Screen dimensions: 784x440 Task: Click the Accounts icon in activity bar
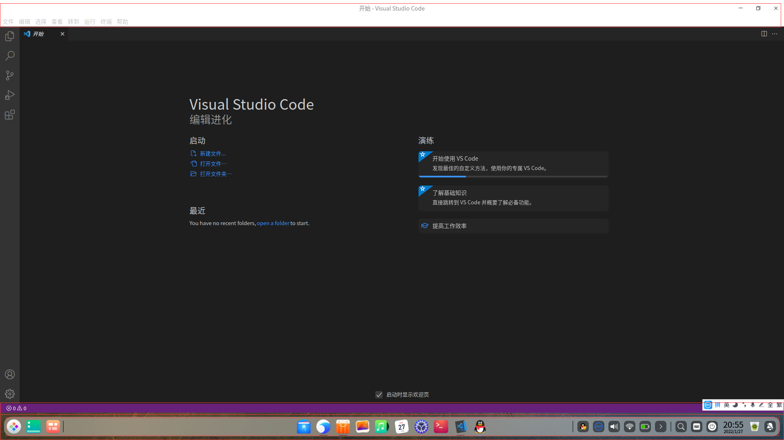[10, 374]
